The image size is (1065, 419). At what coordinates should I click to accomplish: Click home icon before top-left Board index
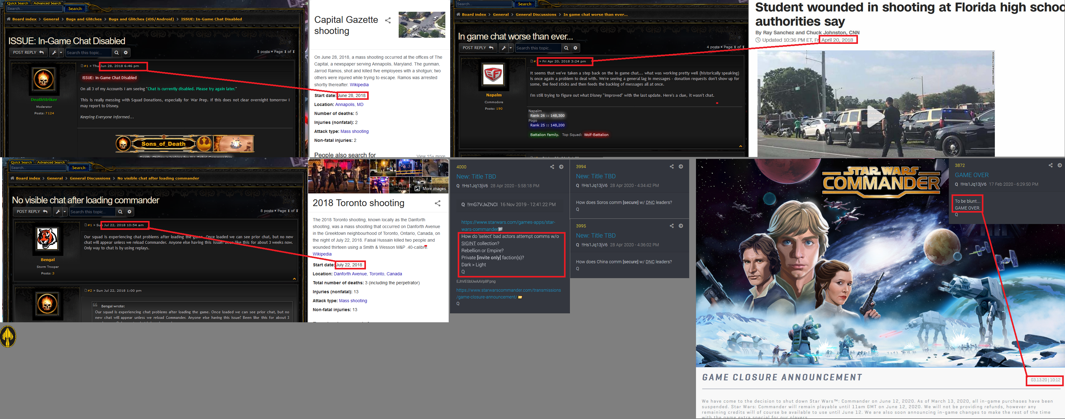coord(8,19)
